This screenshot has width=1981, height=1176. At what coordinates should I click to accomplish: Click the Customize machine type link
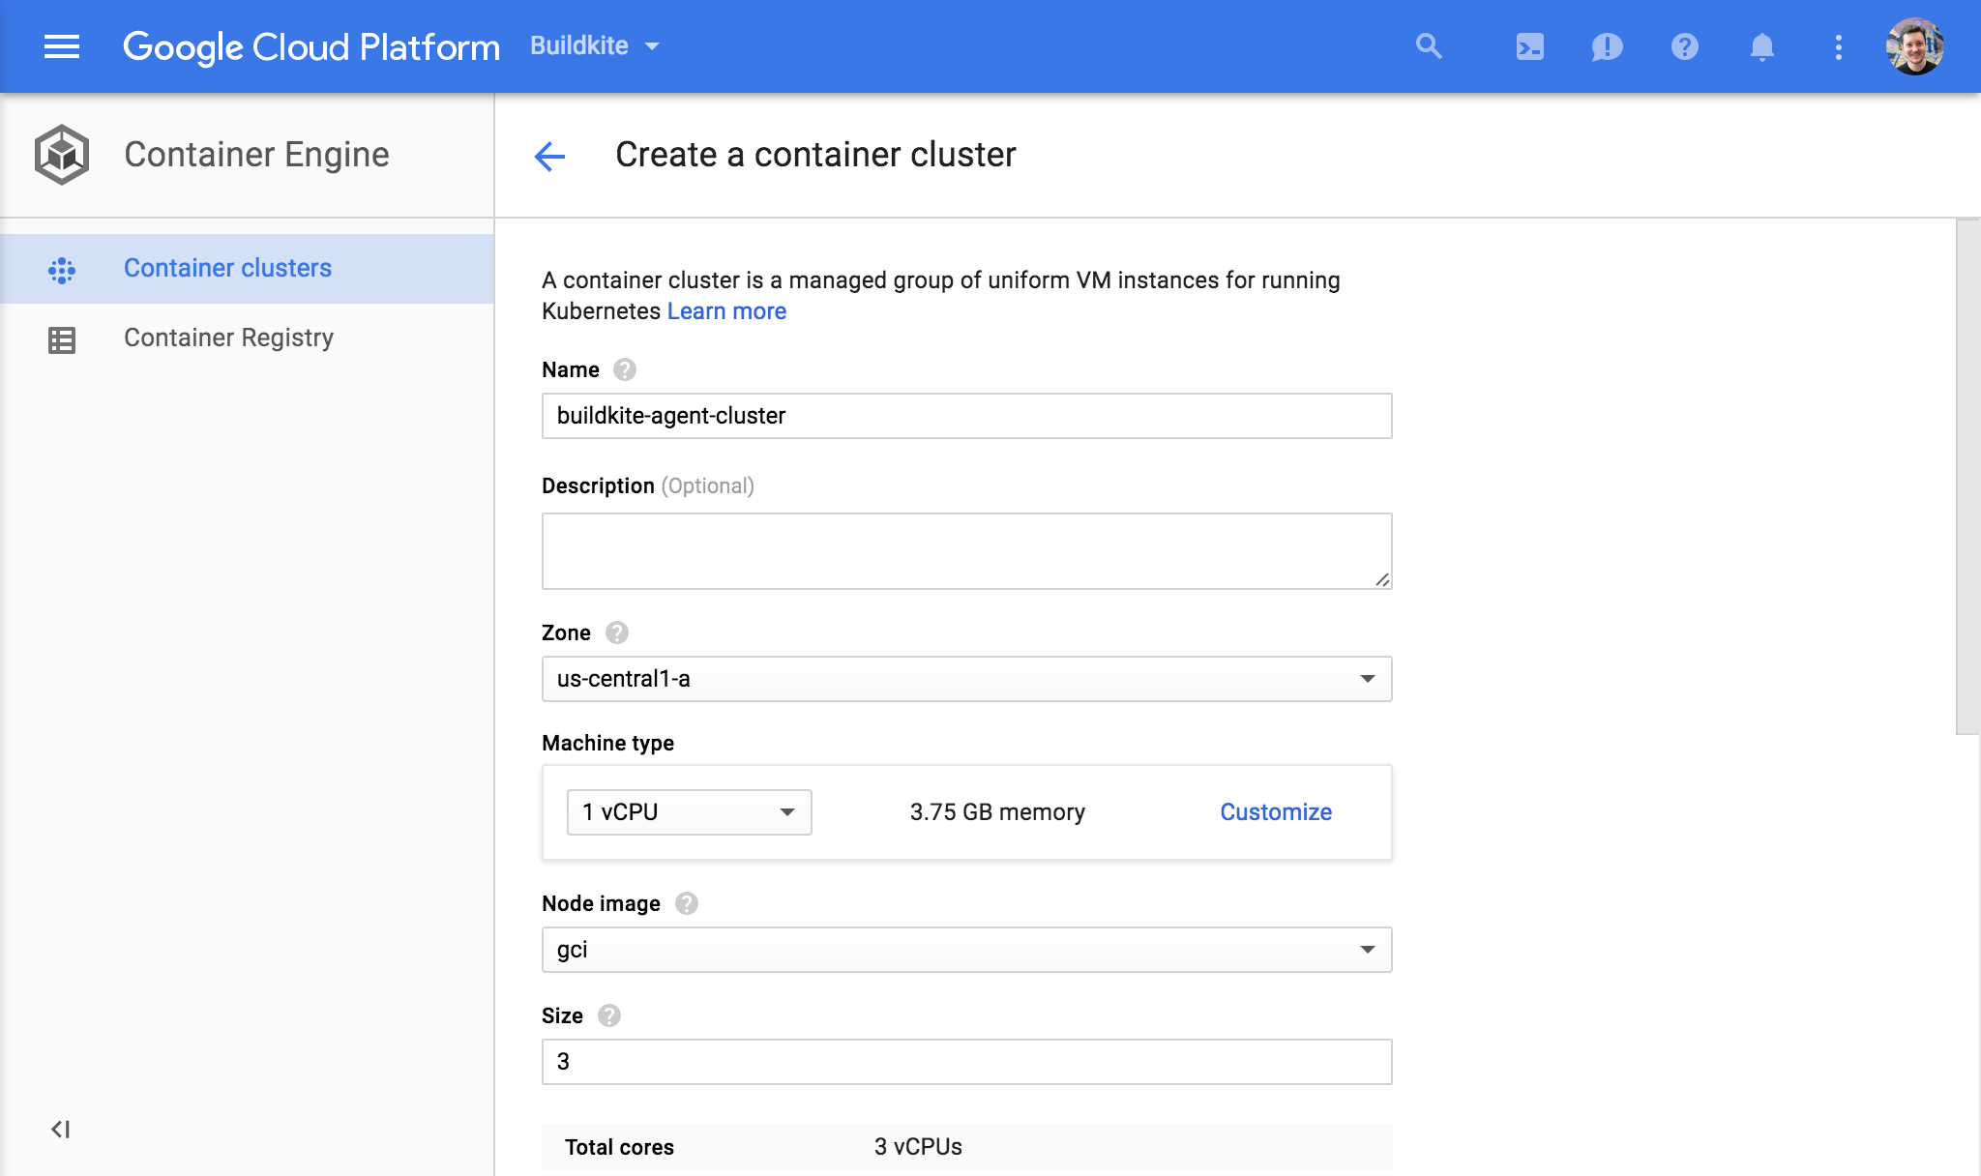coord(1275,812)
